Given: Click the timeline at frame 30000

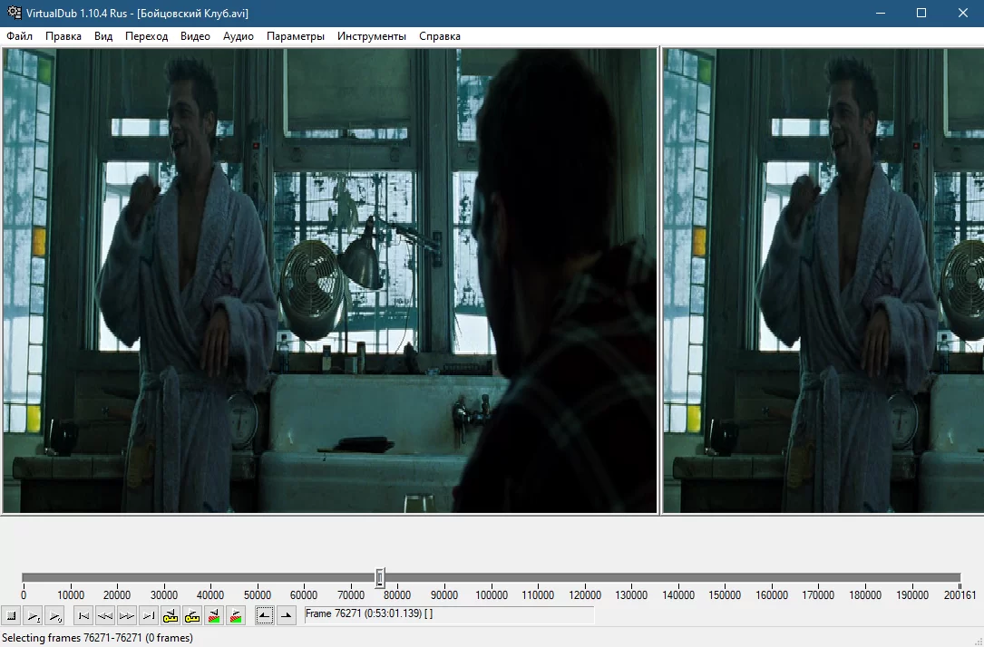Looking at the screenshot, I should [x=164, y=577].
